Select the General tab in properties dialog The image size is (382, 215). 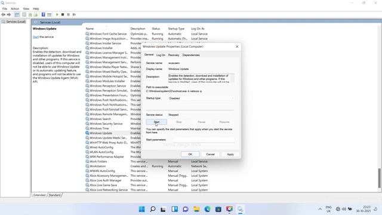149,54
